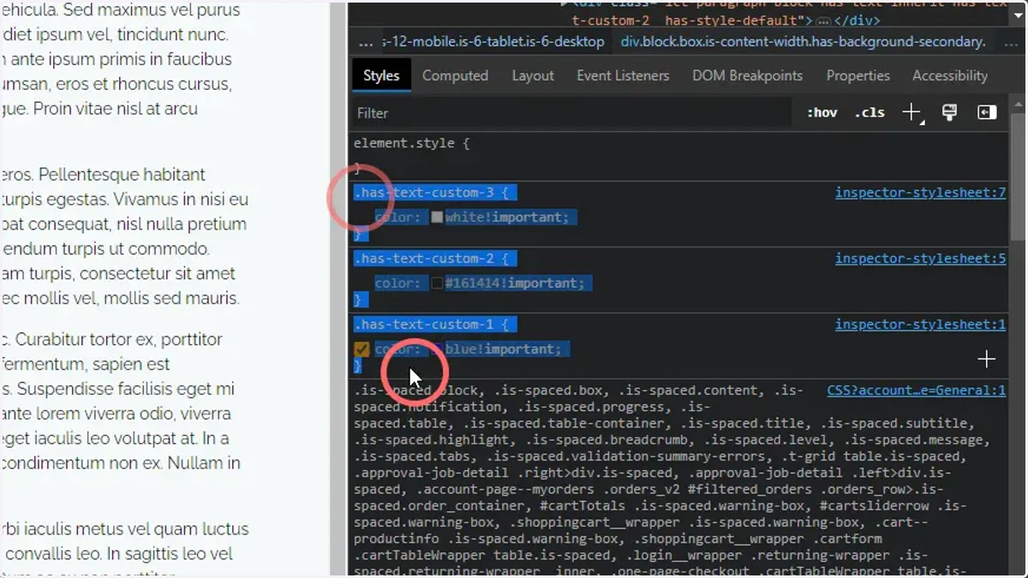The width and height of the screenshot is (1028, 578).
Task: Click the .has-text-custom-3 selector
Action: (x=424, y=193)
